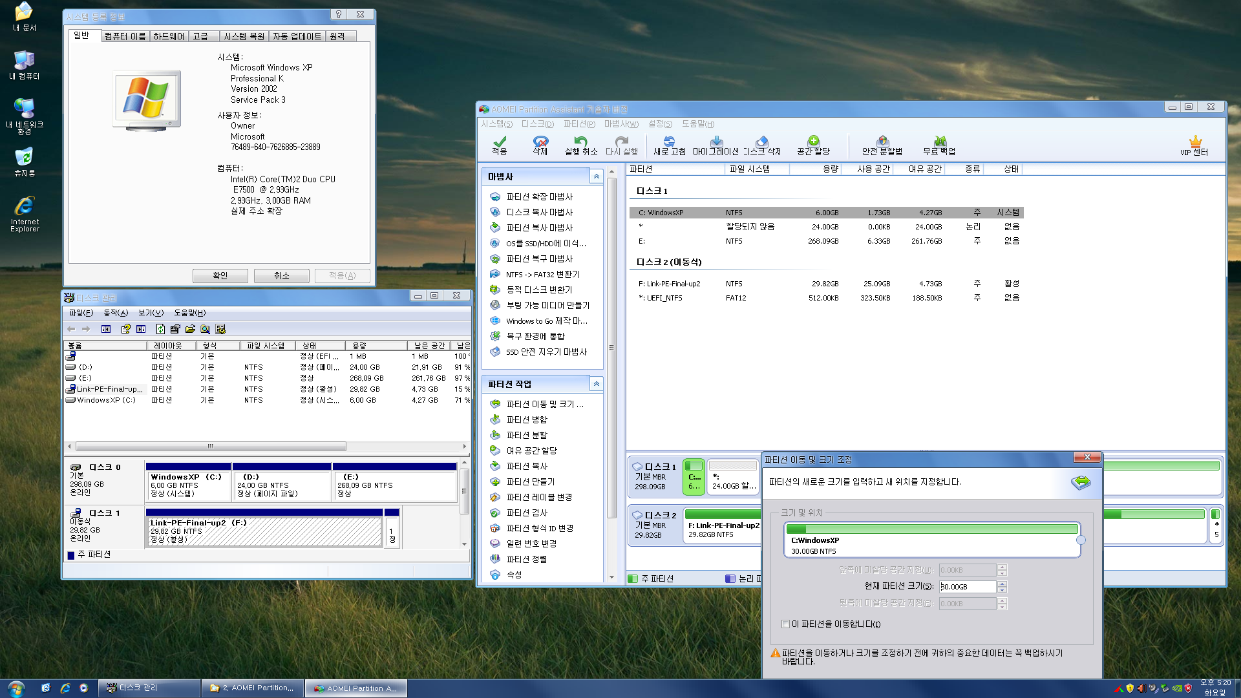Screen dimensions: 1241x698
Task: Click the 적용 (Apply) checkmark toolbar icon
Action: 500,145
